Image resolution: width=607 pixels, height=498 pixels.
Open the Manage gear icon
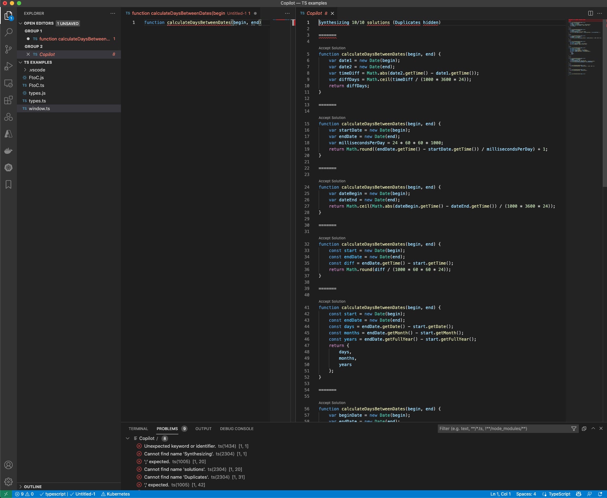tap(8, 482)
